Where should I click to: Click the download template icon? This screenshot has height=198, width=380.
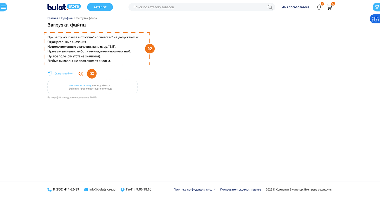(x=50, y=74)
